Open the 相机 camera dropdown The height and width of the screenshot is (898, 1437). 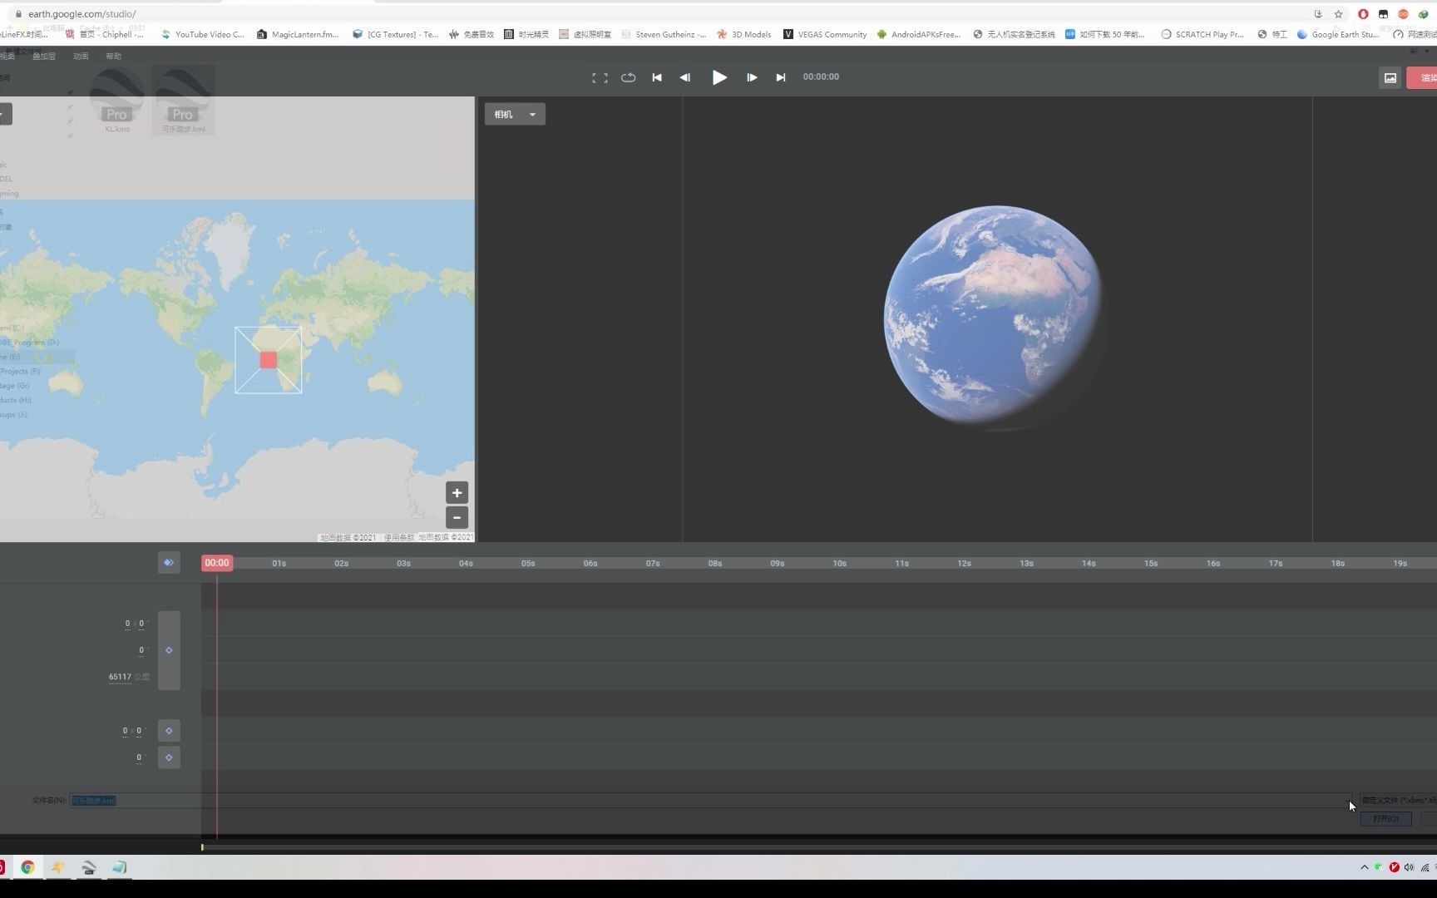pyautogui.click(x=515, y=114)
